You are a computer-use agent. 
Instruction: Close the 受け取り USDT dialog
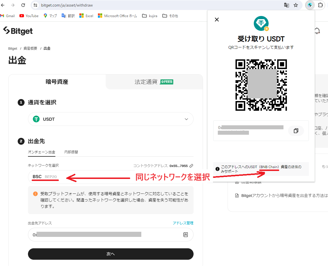tap(217, 19)
